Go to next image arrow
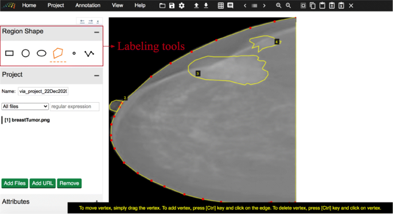This screenshot has width=393, height=214. (x=264, y=6)
